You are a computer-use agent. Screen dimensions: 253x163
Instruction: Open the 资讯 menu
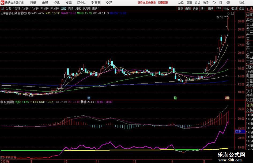[57, 3]
